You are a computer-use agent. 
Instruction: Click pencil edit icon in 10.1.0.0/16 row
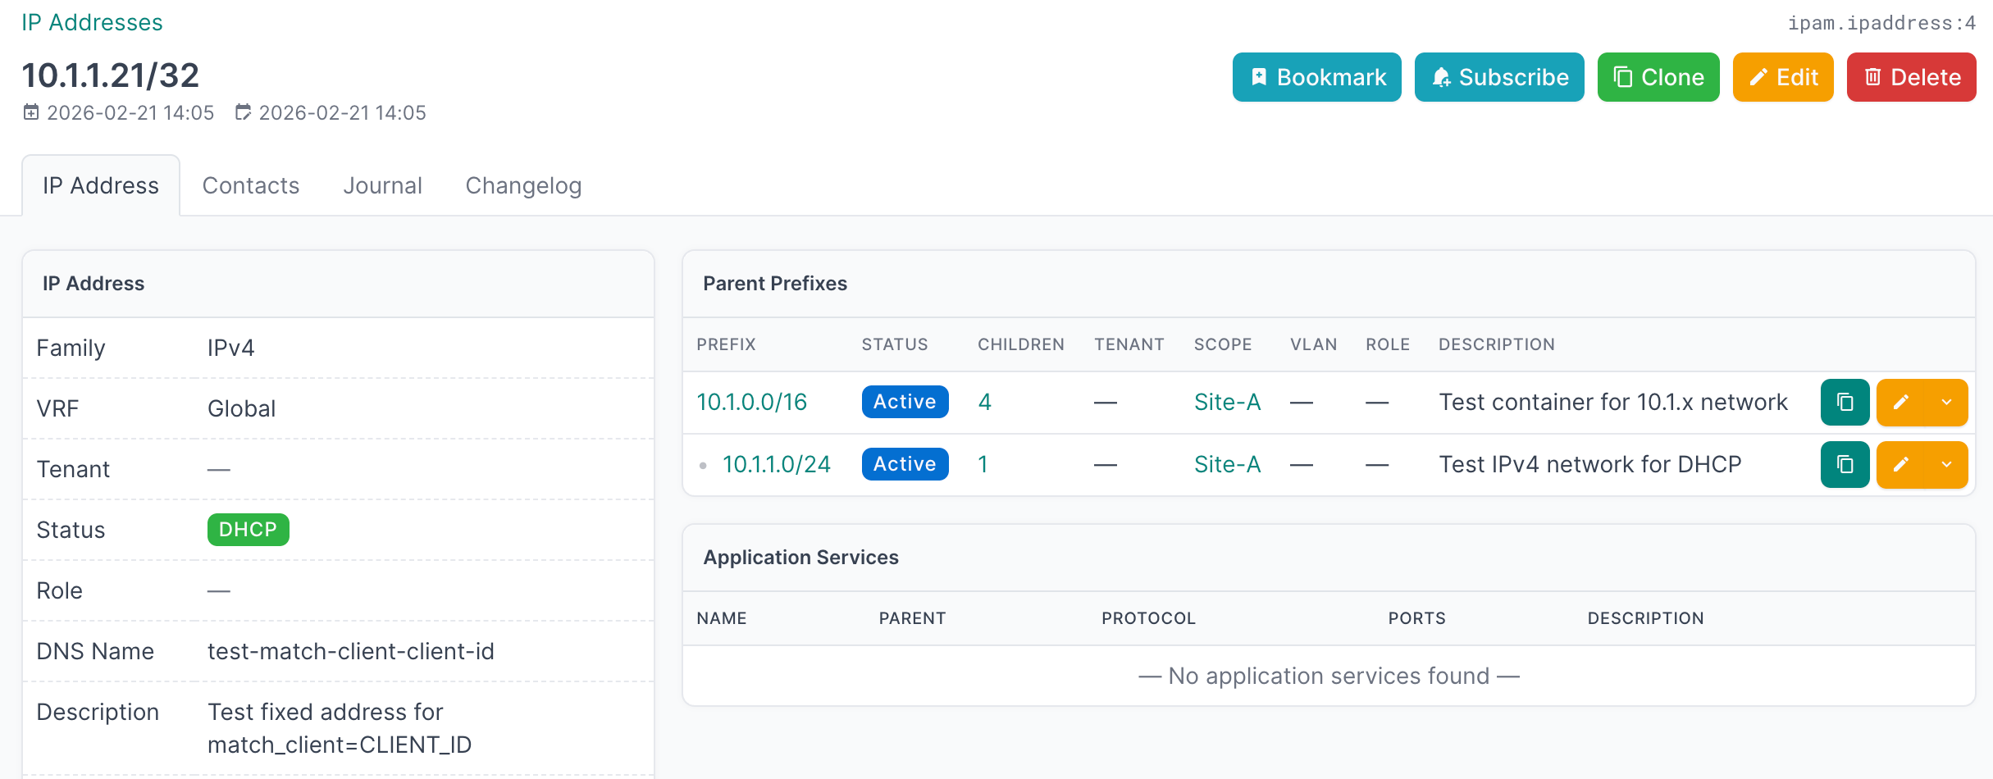coord(1901,403)
